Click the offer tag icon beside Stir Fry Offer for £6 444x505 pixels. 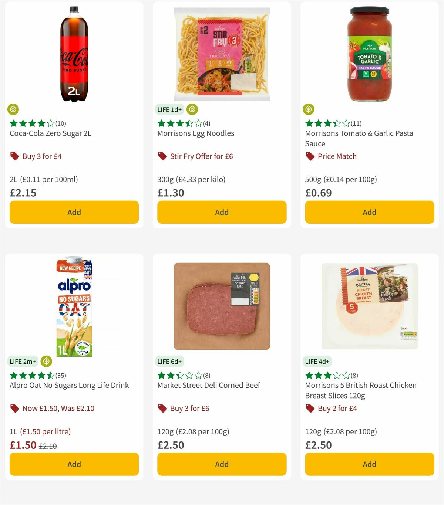click(162, 156)
